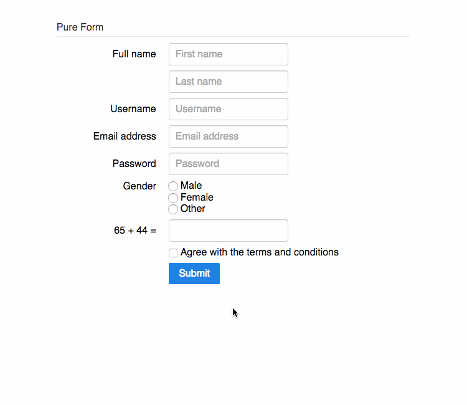Click the Password label text

tap(134, 164)
